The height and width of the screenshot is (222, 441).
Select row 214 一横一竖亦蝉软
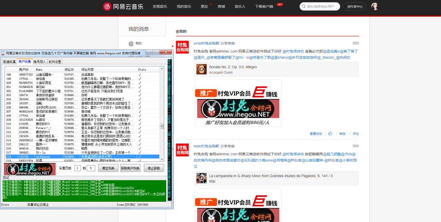[82, 140]
